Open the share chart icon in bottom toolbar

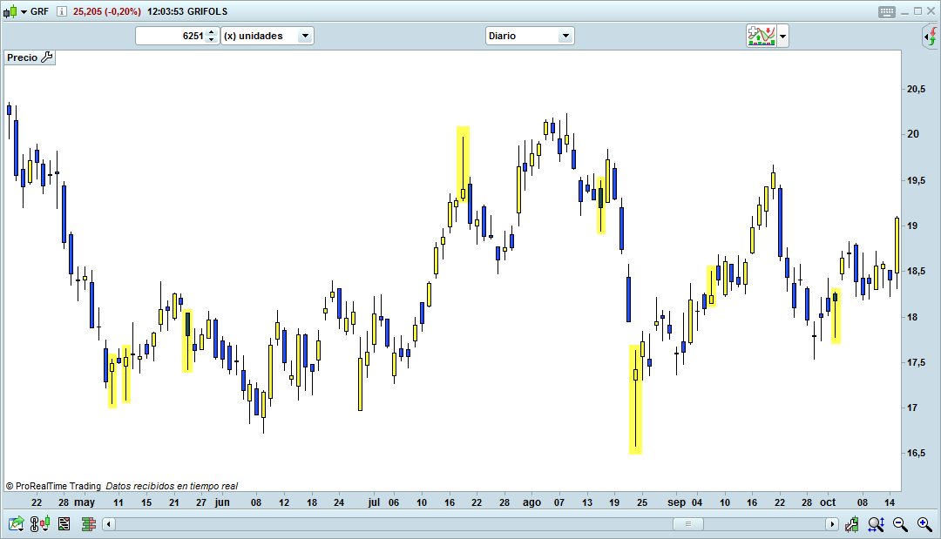15,524
